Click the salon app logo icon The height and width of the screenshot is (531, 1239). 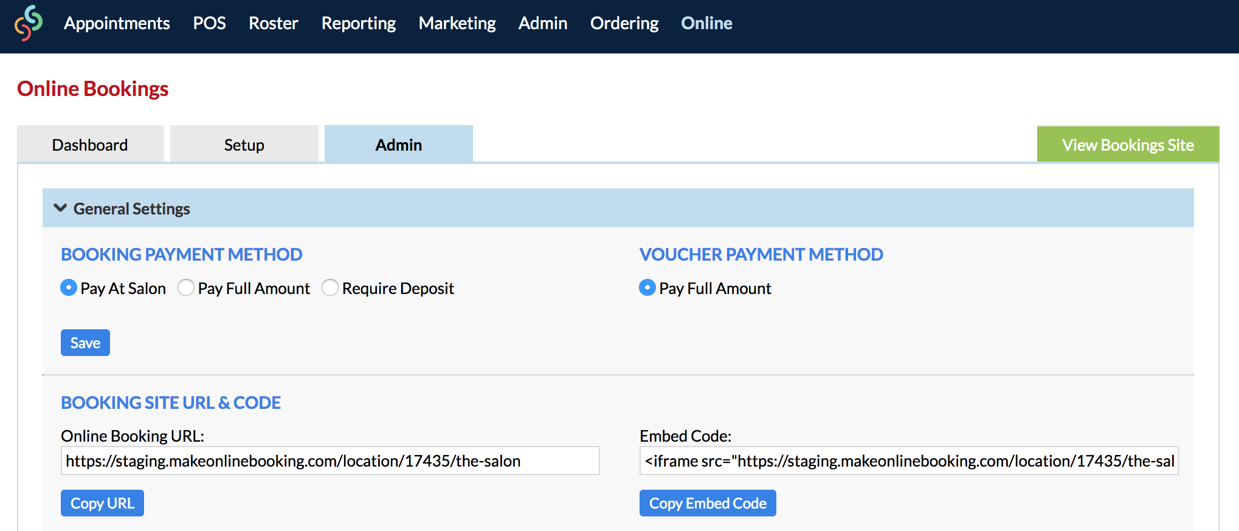(29, 23)
